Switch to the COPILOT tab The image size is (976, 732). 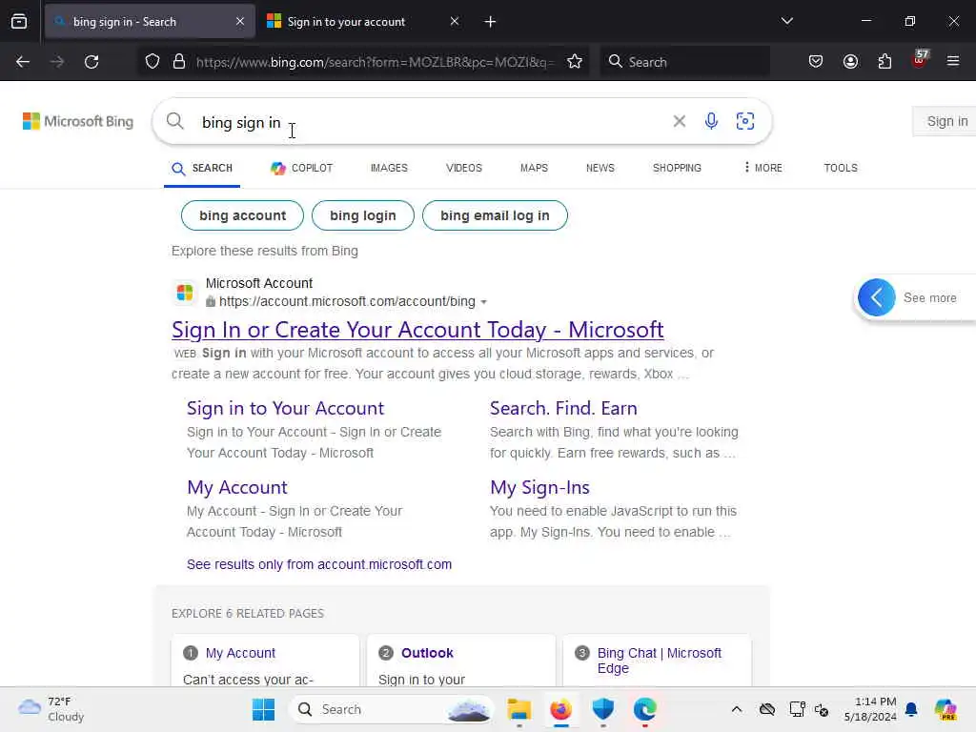point(302,168)
